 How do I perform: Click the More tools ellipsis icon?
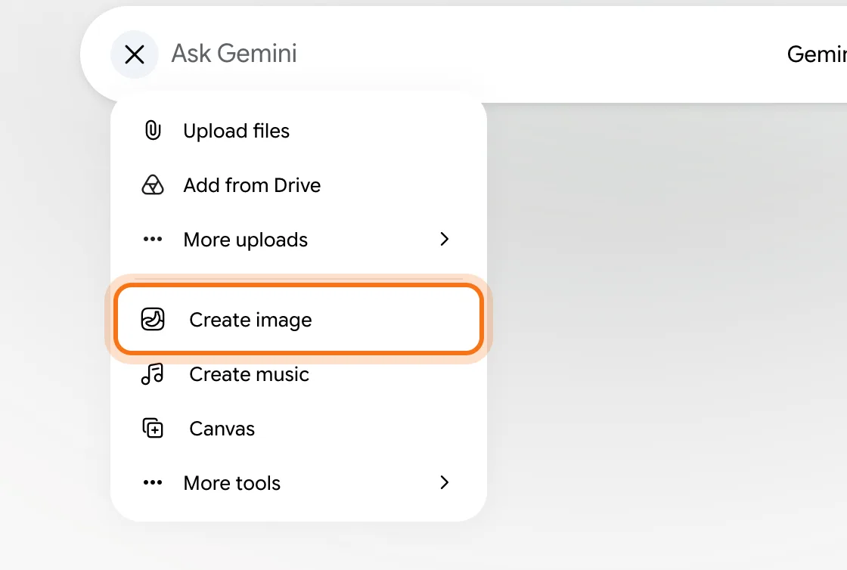[x=153, y=482]
